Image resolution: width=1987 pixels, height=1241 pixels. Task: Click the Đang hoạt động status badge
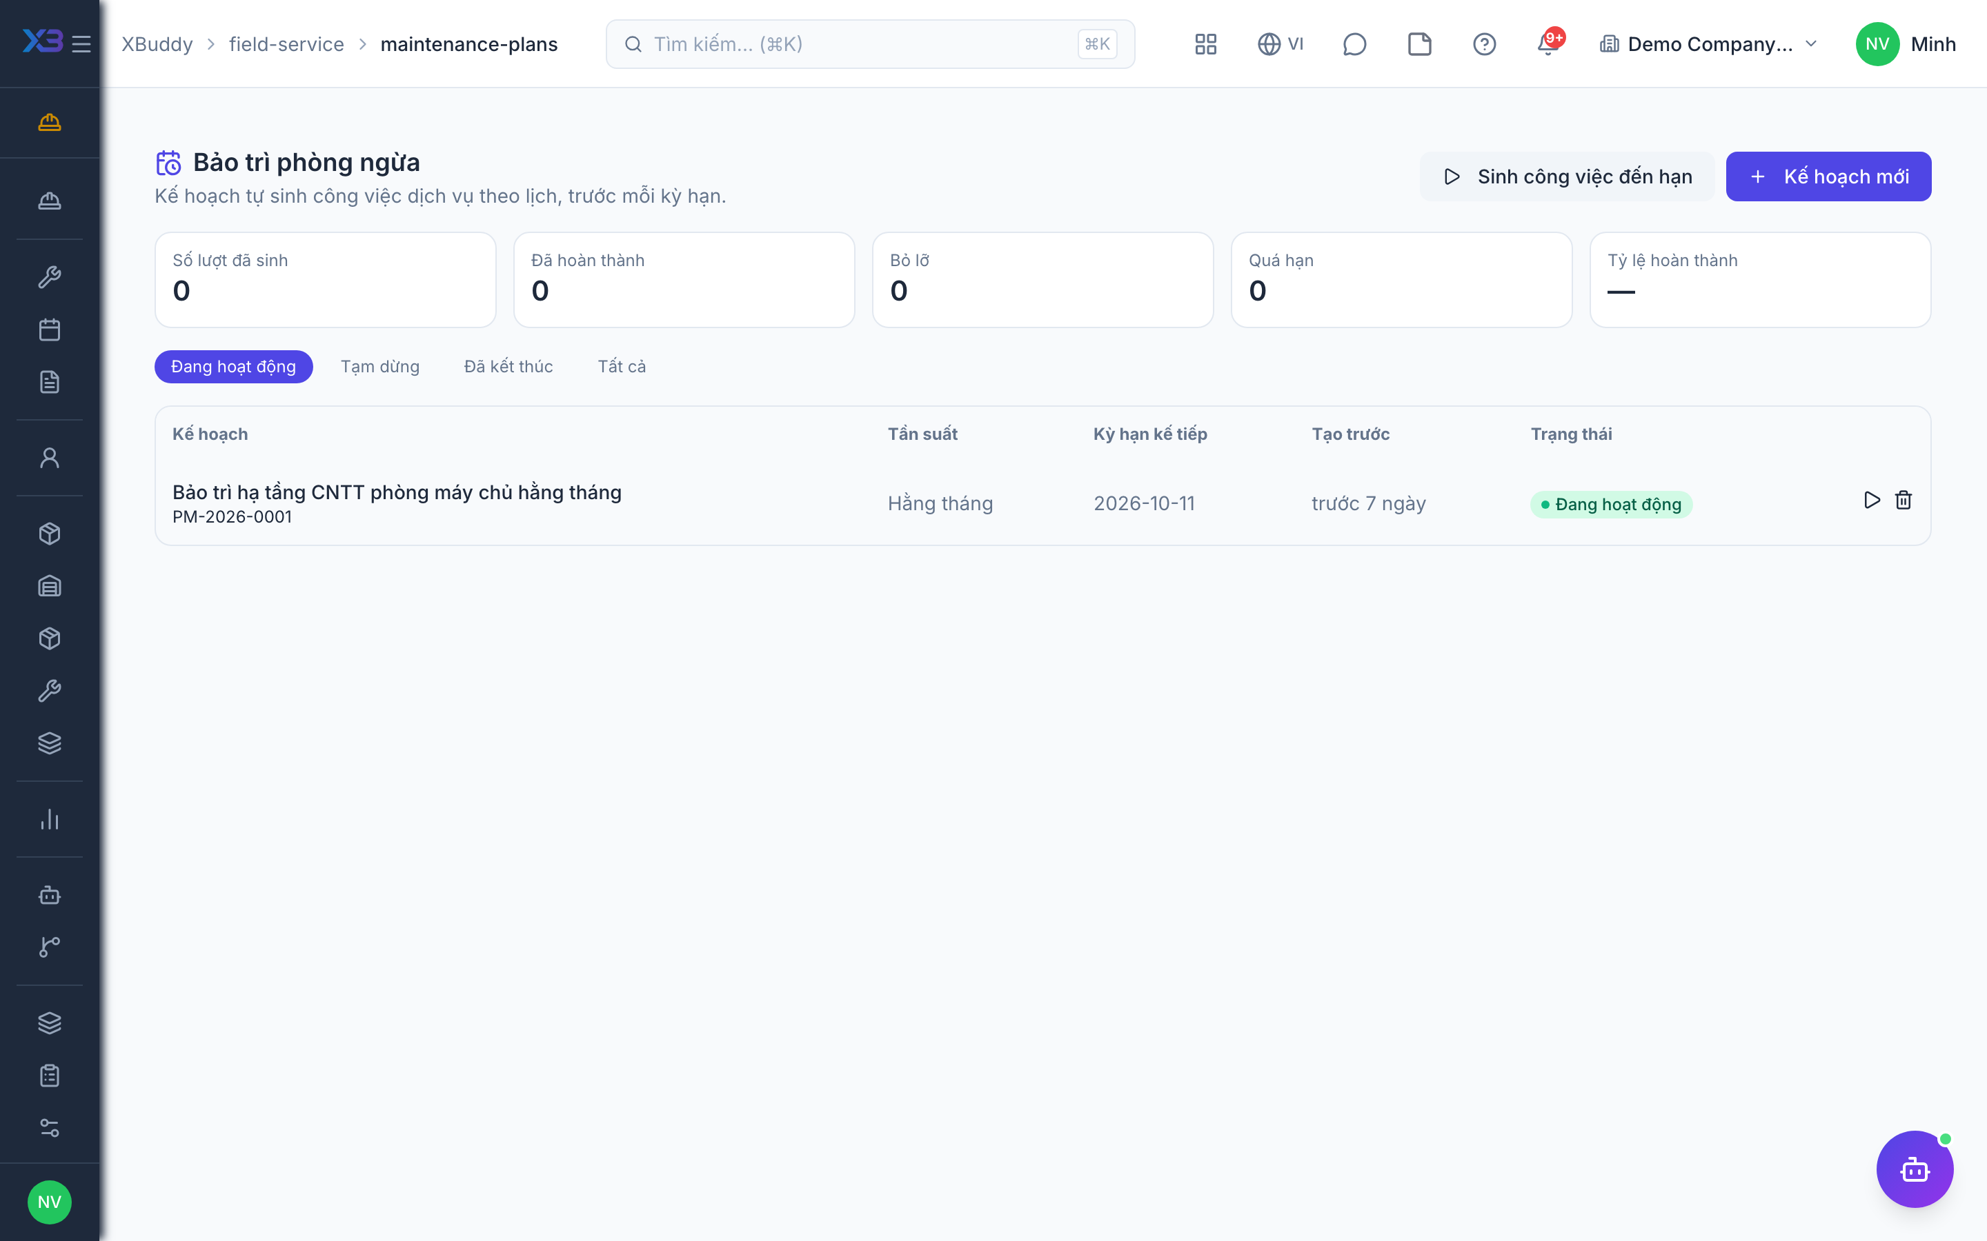click(x=1611, y=504)
